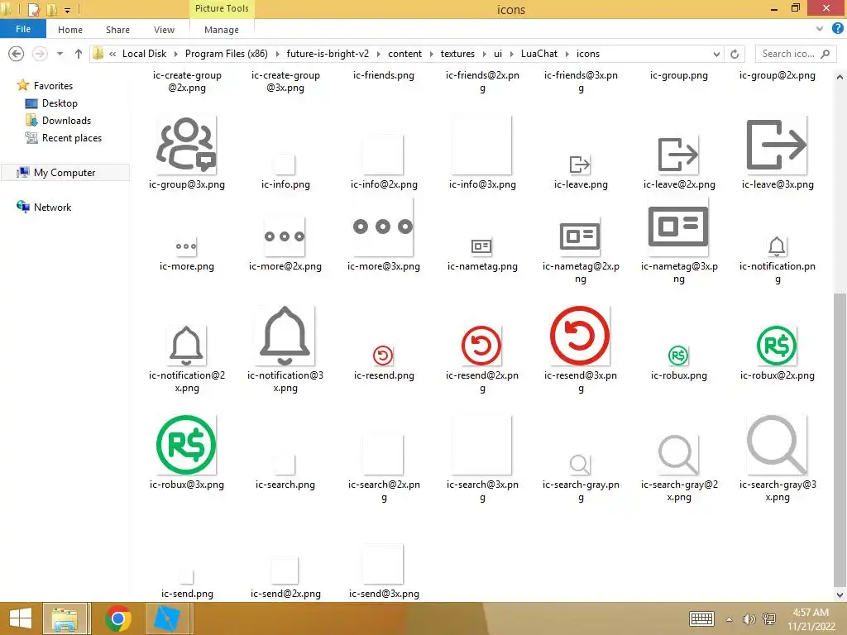This screenshot has height=635, width=847.
Task: Select ic-search-gray@2x.png magnifier icon
Action: pyautogui.click(x=678, y=455)
